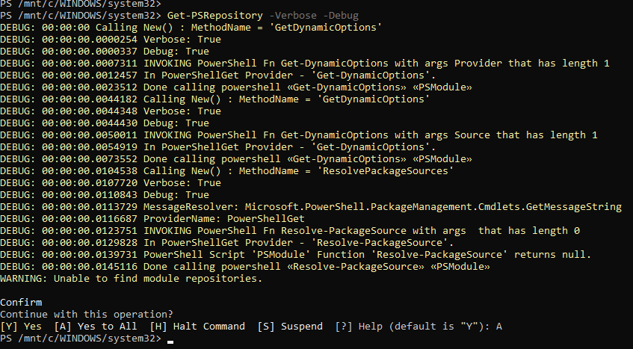Click the [A] Yes to All option
This screenshot has height=349, width=633.
[96, 327]
